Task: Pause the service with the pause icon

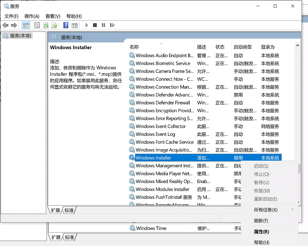Action: click(104, 25)
